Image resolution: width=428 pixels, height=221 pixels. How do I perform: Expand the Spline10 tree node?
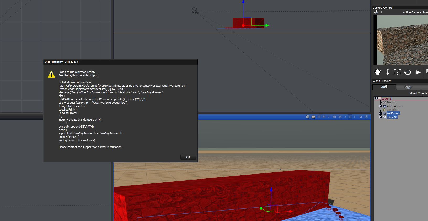[380, 117]
